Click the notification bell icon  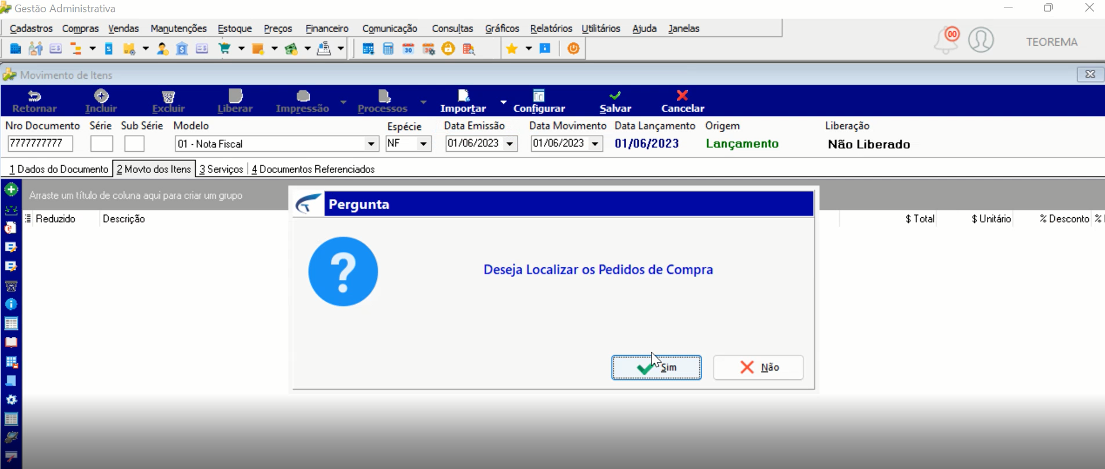point(947,40)
